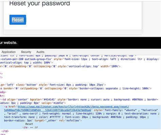Click the valign="middle" attribute
Image resolution: width=161 pixels, height=135 pixels.
(x=52, y=103)
